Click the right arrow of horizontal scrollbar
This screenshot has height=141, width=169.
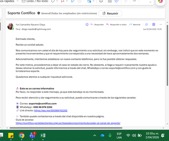[163, 128]
